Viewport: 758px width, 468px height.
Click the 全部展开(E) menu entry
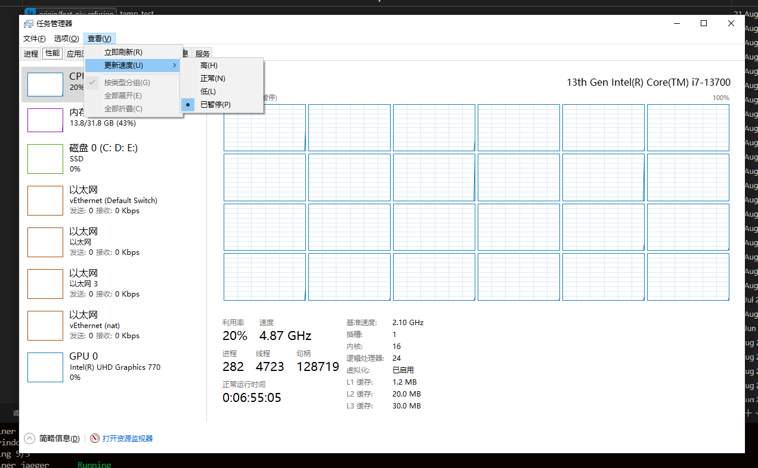pyautogui.click(x=134, y=96)
